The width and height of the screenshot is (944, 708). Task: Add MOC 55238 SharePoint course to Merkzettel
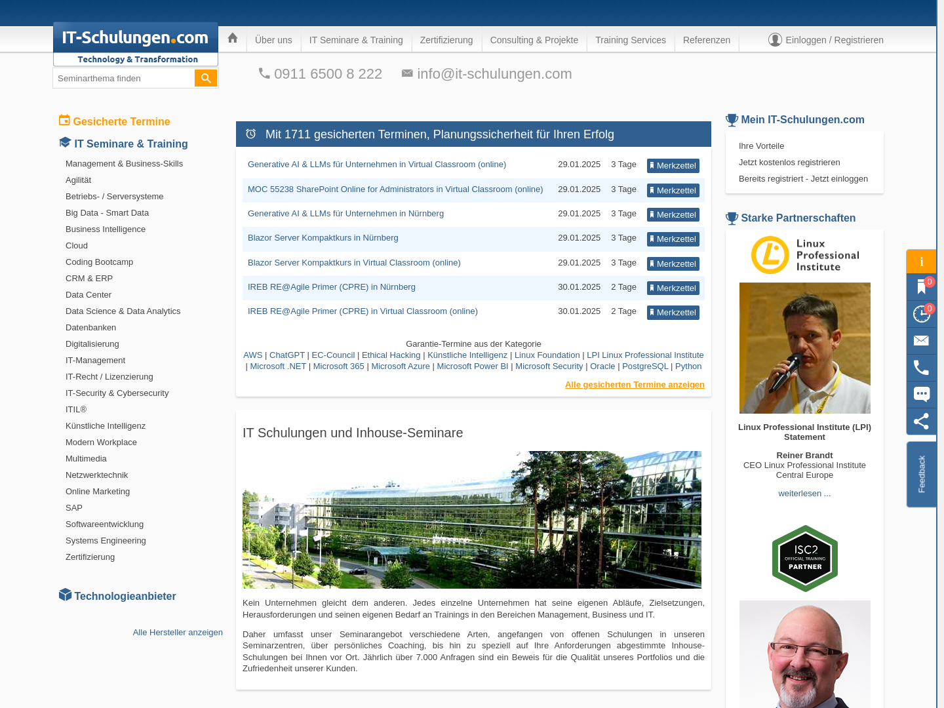click(x=673, y=191)
